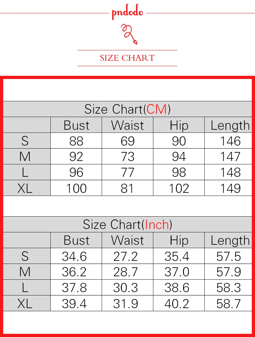Click the Waist header in CM table

127,125
